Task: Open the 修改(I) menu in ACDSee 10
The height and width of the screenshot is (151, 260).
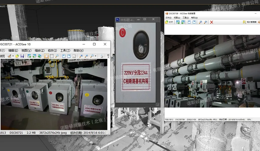Action: [52, 50]
